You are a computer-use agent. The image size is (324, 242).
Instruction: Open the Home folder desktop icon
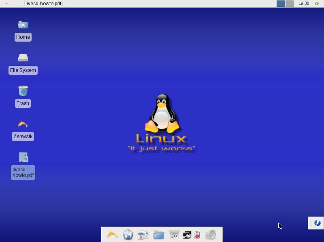pos(23,25)
